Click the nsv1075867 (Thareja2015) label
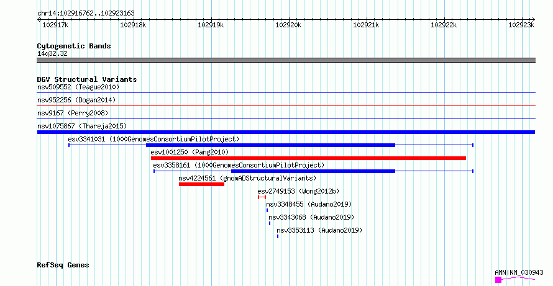Screen dimensions: 553x286 (82, 126)
